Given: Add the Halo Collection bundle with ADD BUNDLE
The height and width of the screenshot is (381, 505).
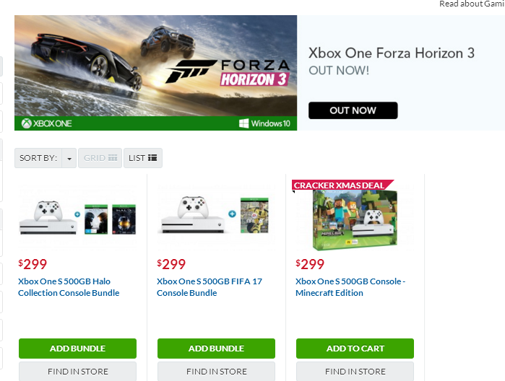Looking at the screenshot, I should pyautogui.click(x=77, y=349).
